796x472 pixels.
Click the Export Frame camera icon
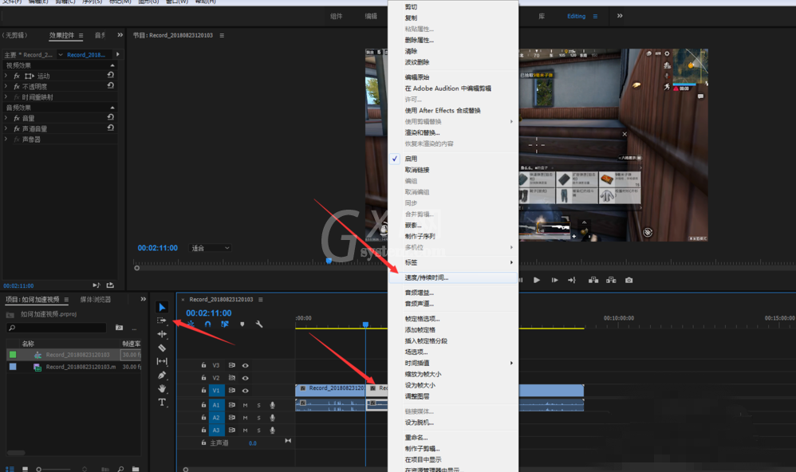629,280
